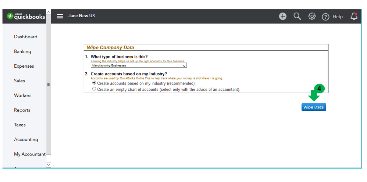Viewport: 367px width, 182px height.
Task: Open Sales in the sidebar
Action: point(19,81)
